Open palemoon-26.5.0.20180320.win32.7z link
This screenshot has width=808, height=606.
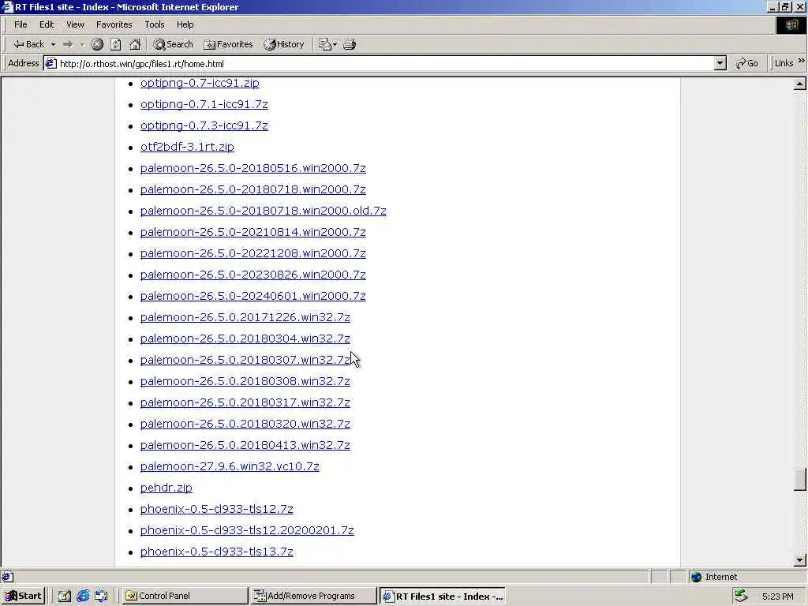(245, 424)
